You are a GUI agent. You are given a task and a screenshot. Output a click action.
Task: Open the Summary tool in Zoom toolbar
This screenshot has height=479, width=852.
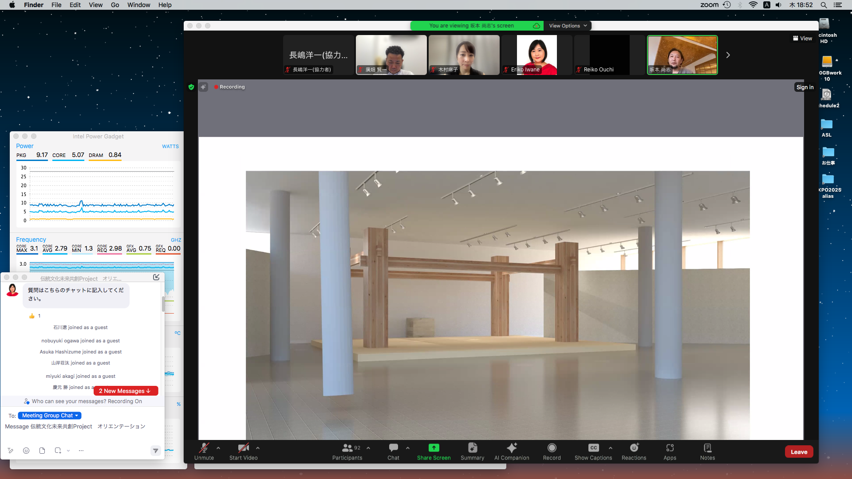(x=472, y=451)
